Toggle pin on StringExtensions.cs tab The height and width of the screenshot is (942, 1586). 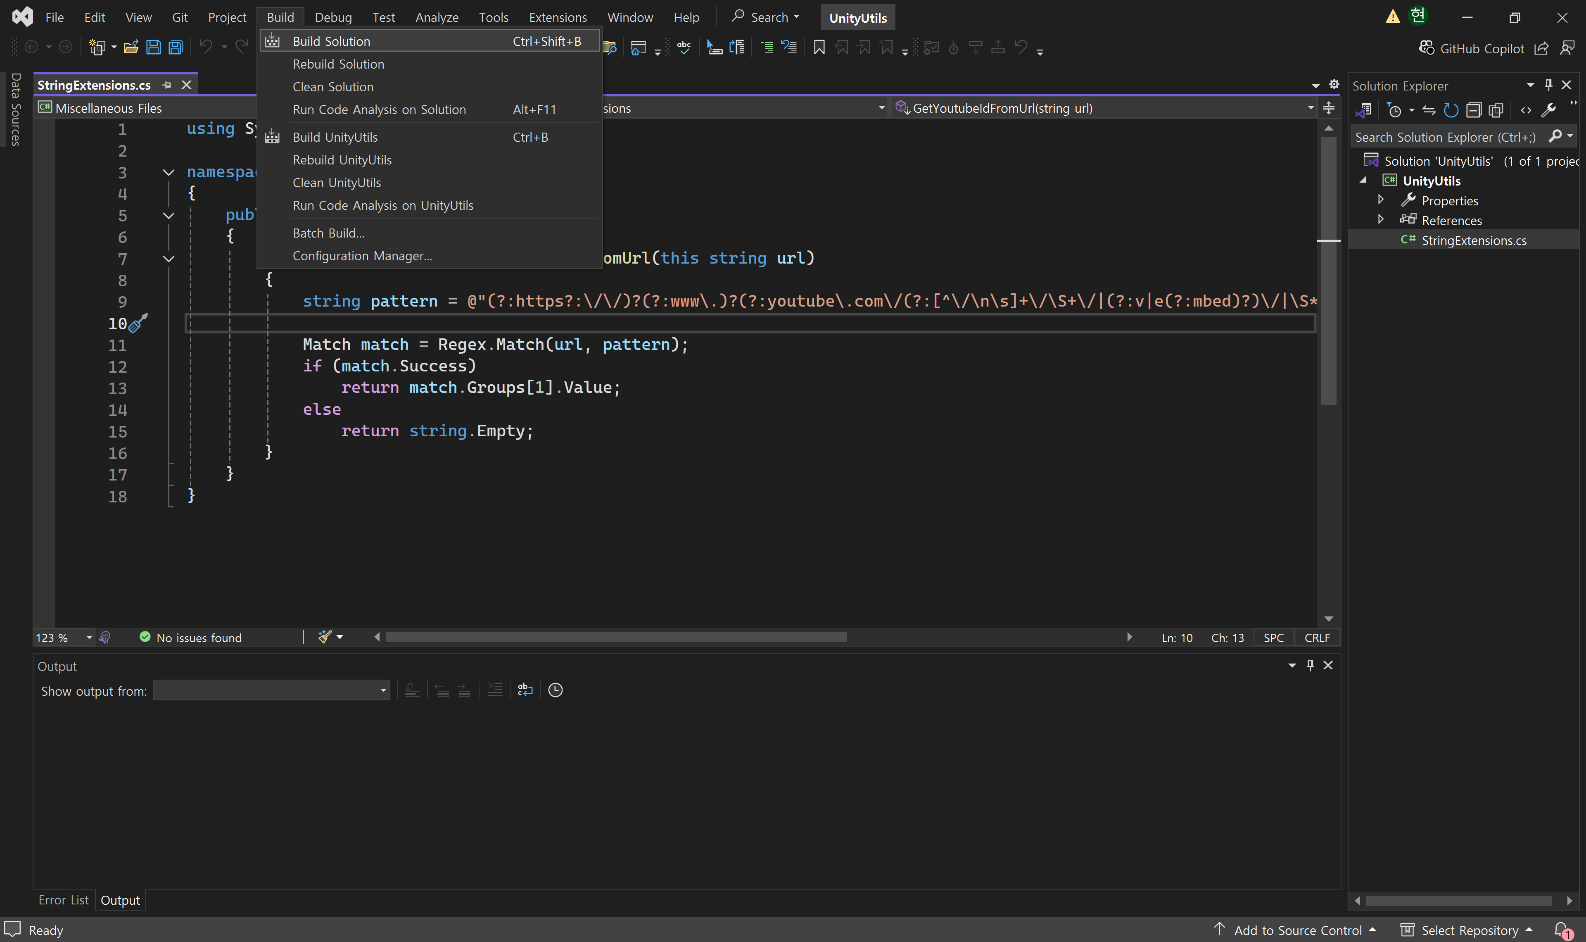[x=167, y=84]
